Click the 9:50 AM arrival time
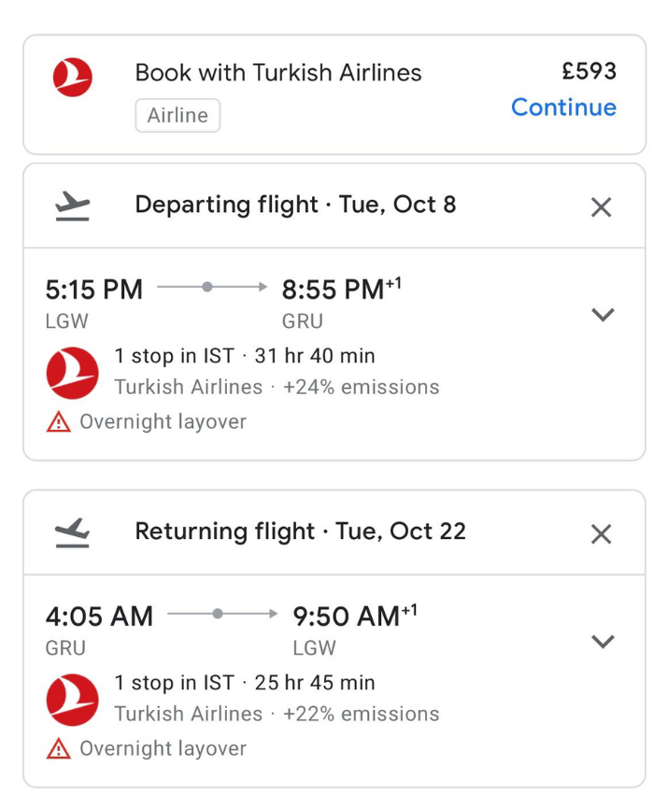The width and height of the screenshot is (667, 809). [347, 617]
